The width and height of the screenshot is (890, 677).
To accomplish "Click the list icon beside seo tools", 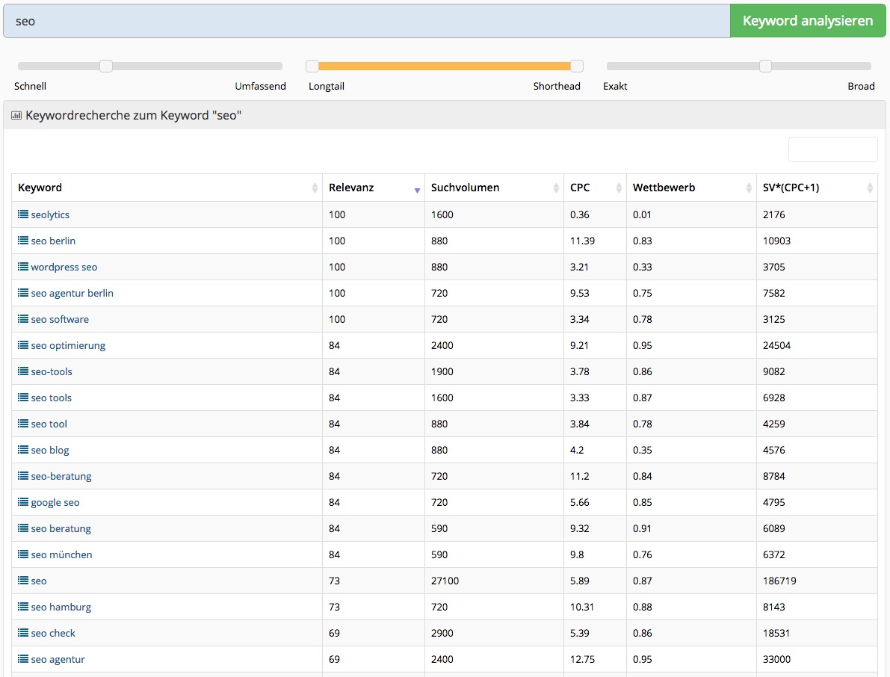I will (22, 398).
